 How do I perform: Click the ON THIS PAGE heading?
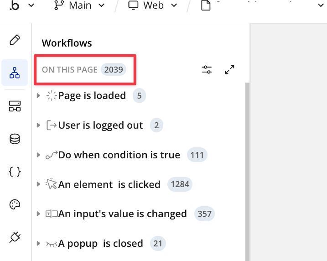[69, 70]
